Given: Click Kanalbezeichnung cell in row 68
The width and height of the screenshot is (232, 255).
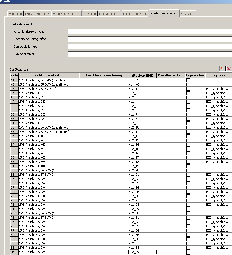Looking at the screenshot, I should pyautogui.click(x=171, y=183).
